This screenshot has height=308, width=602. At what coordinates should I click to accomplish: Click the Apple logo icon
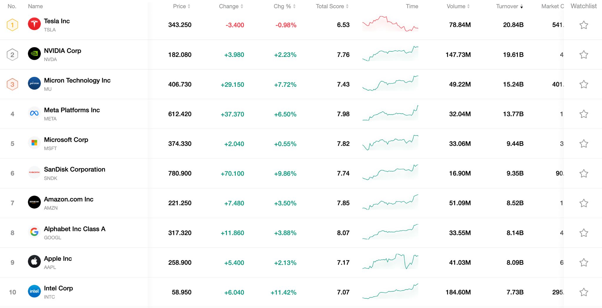[x=34, y=262]
